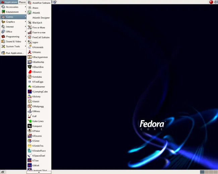The width and height of the screenshot is (218, 174).
Task: Click the System Tools wrench icon
Action: [x=3, y=47]
